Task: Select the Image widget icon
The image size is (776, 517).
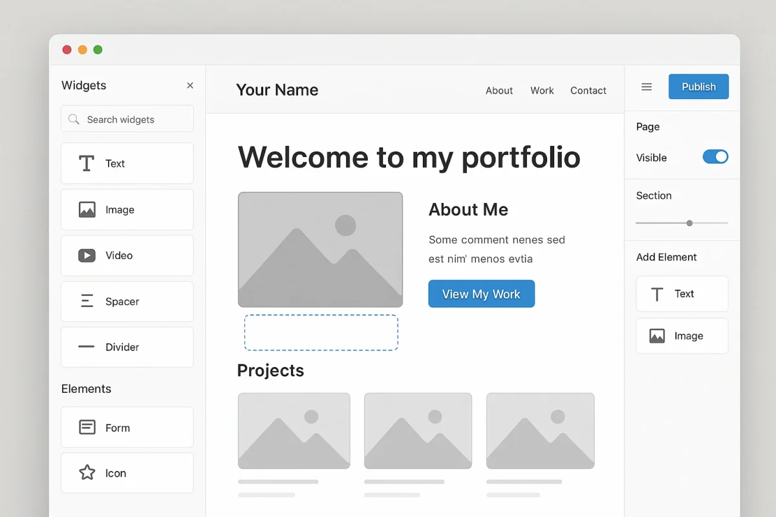Action: coord(87,209)
